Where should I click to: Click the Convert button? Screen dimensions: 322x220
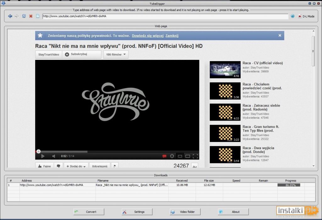[x=89, y=212]
